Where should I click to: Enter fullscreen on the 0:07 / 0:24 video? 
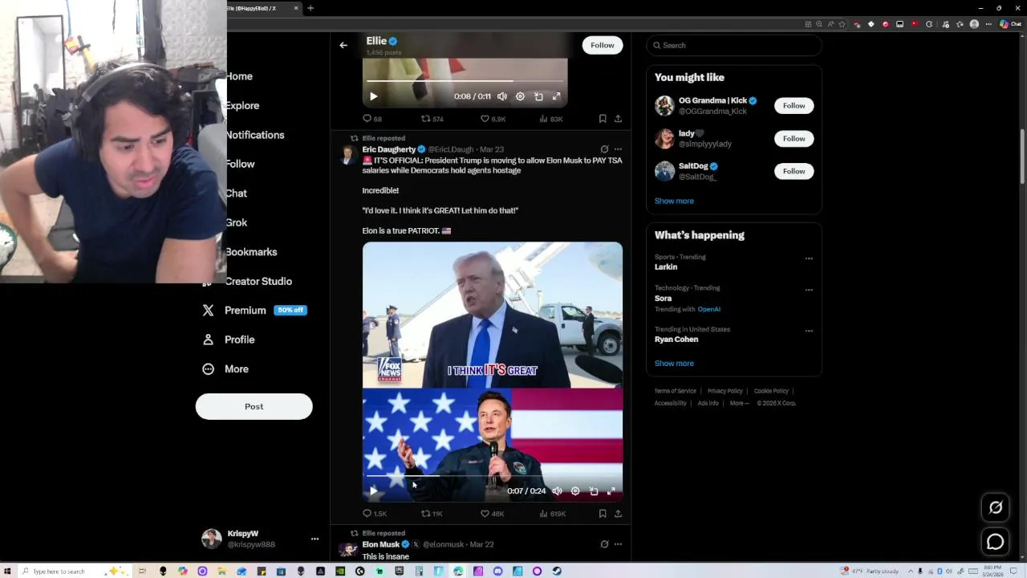(x=611, y=490)
